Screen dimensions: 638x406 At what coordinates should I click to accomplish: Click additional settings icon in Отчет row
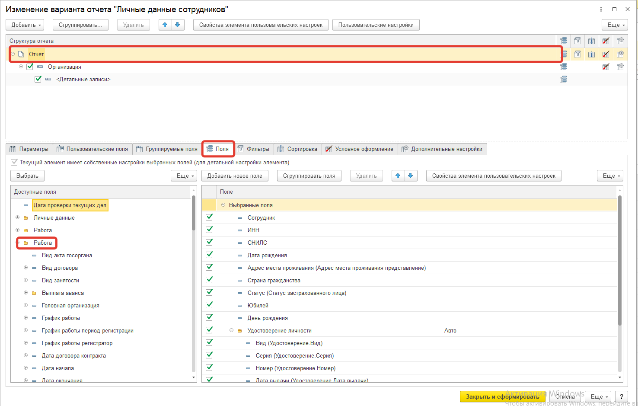pyautogui.click(x=620, y=54)
